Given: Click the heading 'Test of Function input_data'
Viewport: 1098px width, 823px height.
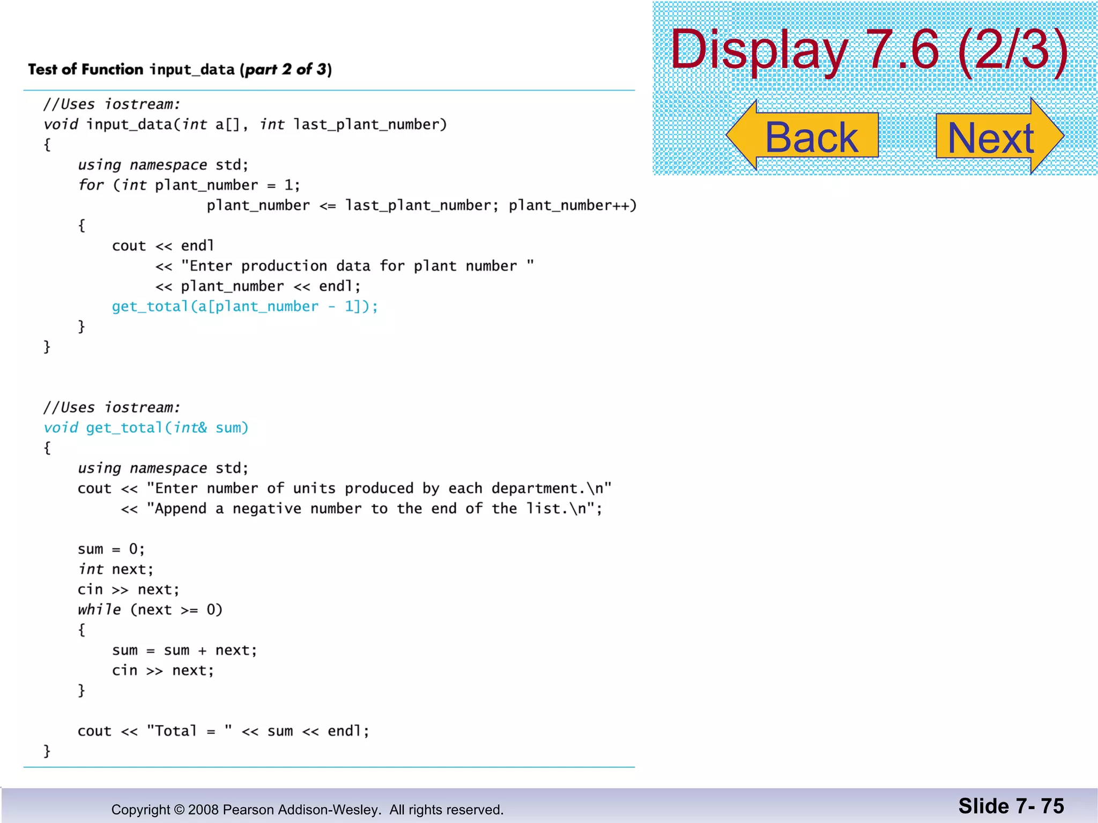Looking at the screenshot, I should 131,69.
